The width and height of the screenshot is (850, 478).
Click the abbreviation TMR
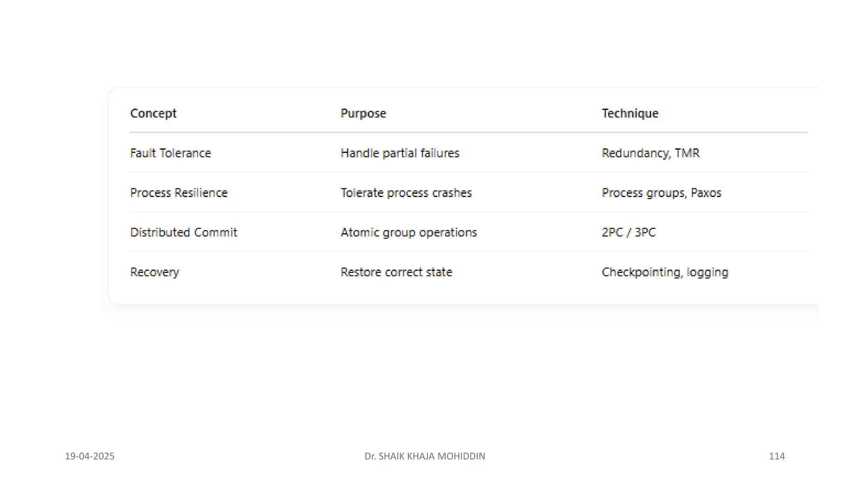click(687, 153)
